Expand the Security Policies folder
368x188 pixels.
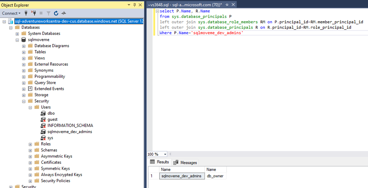click(30, 181)
